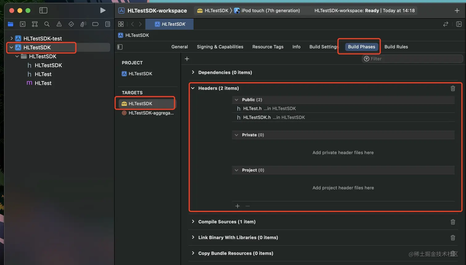Image resolution: width=466 pixels, height=265 pixels.
Task: Collapse the Project (0) headers group
Action: point(236,170)
